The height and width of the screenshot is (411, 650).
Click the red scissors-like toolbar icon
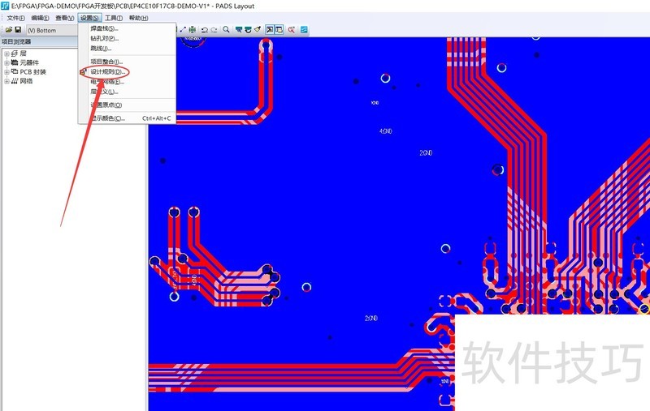point(292,29)
